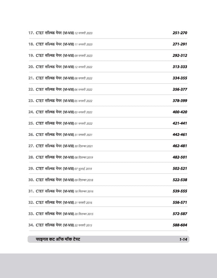Viewport: 217px width, 278px height.
Task: Select the फाइनल कट ऑफ मॉक टेस्ट heading
Action: pyautogui.click(x=58, y=240)
